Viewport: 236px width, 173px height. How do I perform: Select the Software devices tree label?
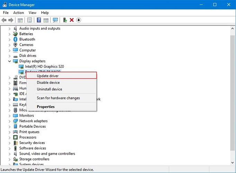tap(33, 148)
